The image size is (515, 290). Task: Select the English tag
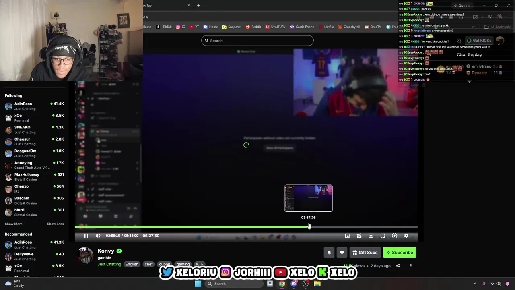pyautogui.click(x=132, y=264)
